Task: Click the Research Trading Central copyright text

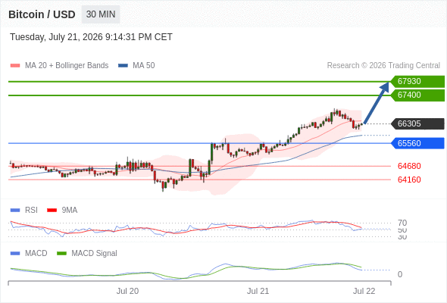Action: (x=383, y=66)
